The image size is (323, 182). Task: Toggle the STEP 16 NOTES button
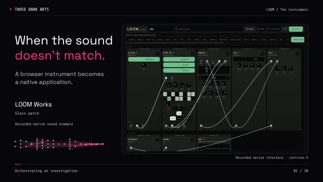(179, 70)
